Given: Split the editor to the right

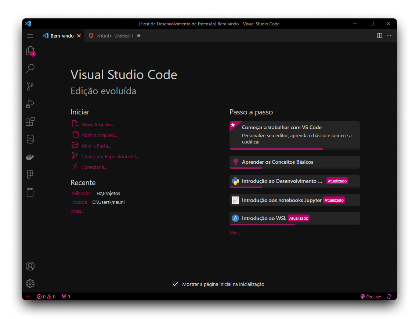Looking at the screenshot, I should pyautogui.click(x=379, y=36).
